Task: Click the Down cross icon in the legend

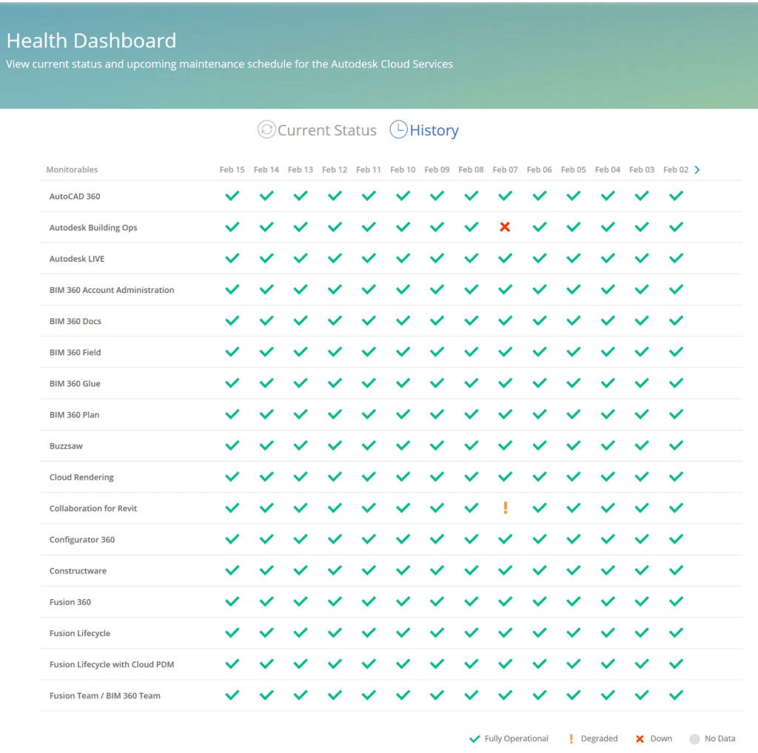Action: [641, 738]
